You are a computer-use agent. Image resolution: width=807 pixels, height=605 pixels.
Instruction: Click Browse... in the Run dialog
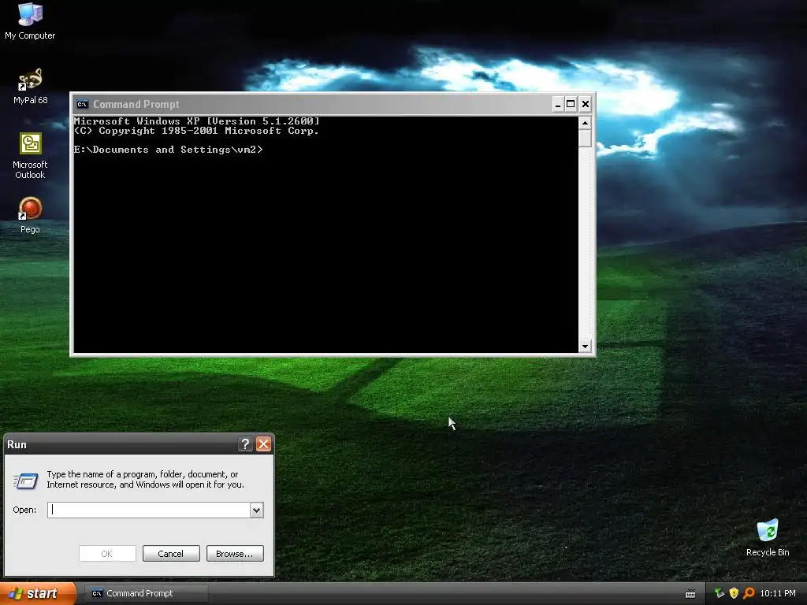pyautogui.click(x=235, y=554)
